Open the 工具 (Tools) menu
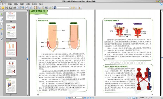 pyautogui.click(x=22, y=4)
